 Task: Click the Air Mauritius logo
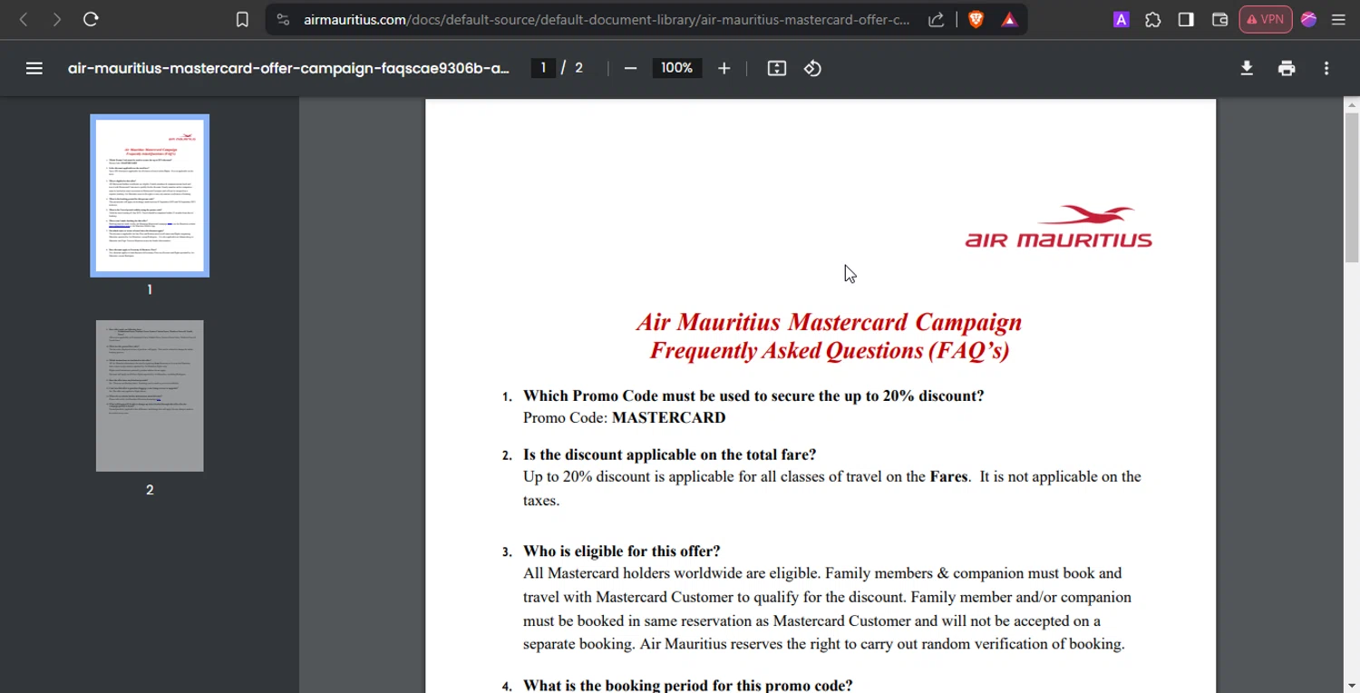point(1059,227)
